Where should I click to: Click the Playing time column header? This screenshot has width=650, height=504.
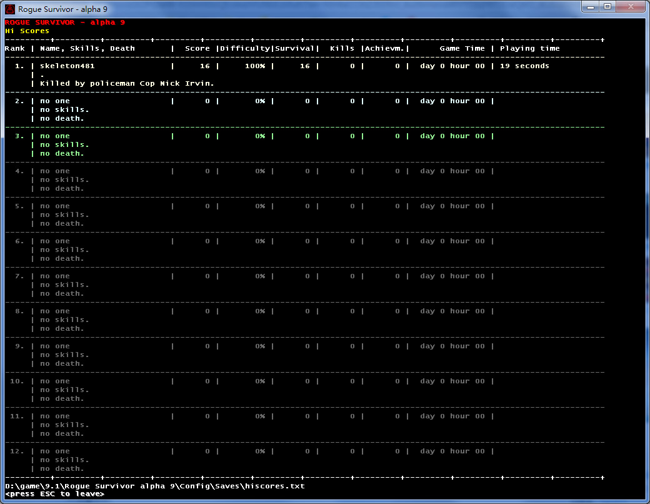click(x=530, y=48)
